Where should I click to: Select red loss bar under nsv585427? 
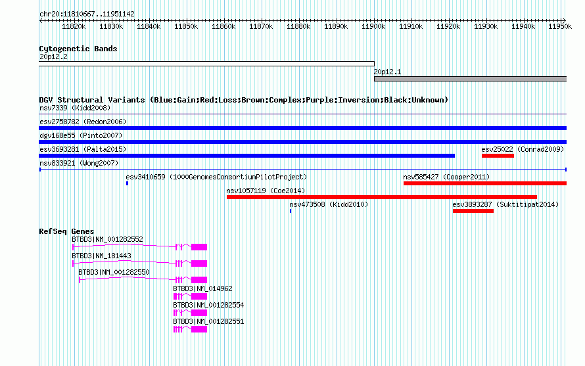point(485,183)
